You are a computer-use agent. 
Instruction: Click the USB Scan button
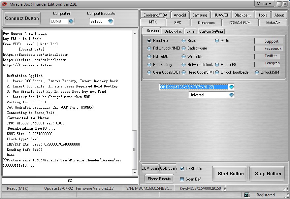click(x=168, y=168)
